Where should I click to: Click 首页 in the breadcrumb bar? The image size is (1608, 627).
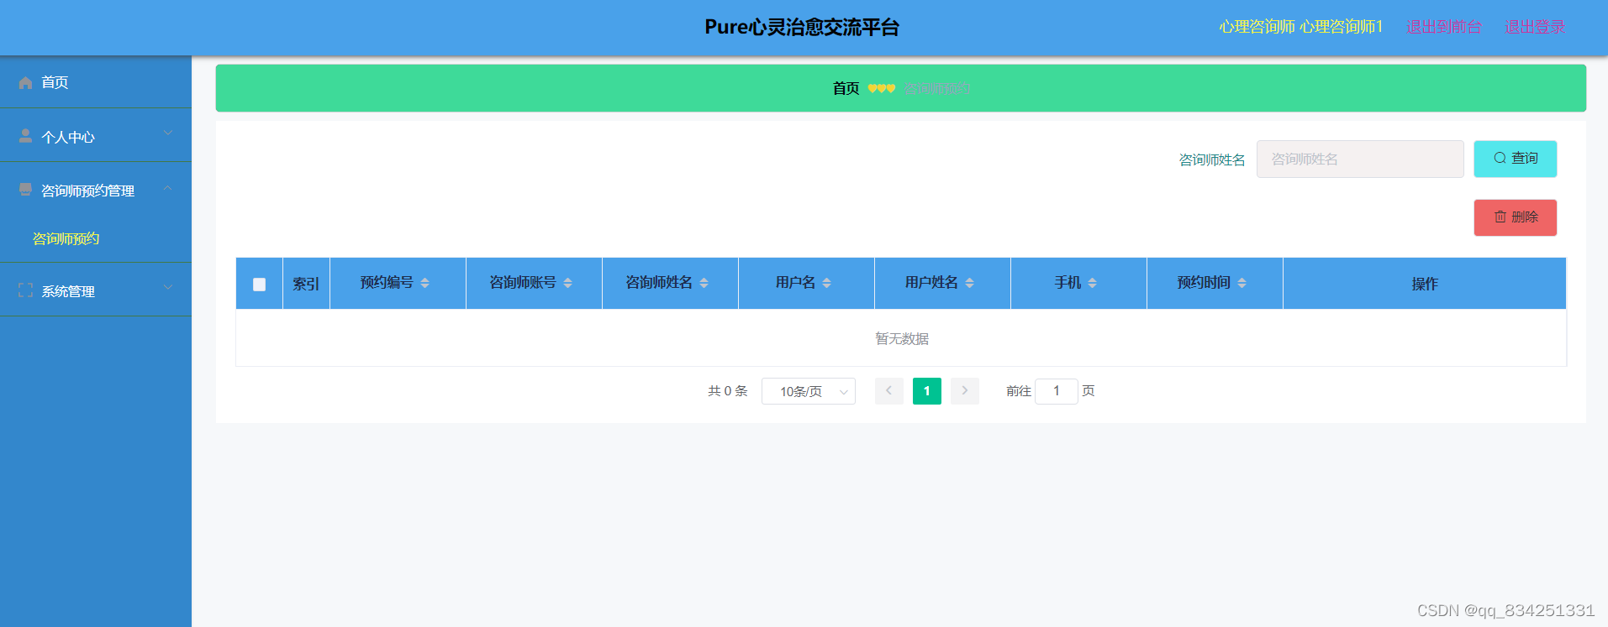point(846,88)
